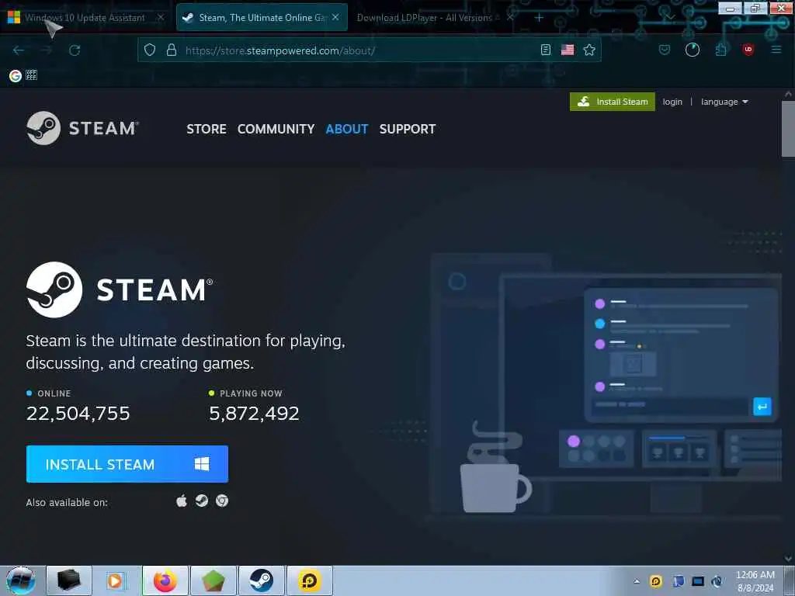Click the green Install Steam header button
The width and height of the screenshot is (795, 596).
612,102
